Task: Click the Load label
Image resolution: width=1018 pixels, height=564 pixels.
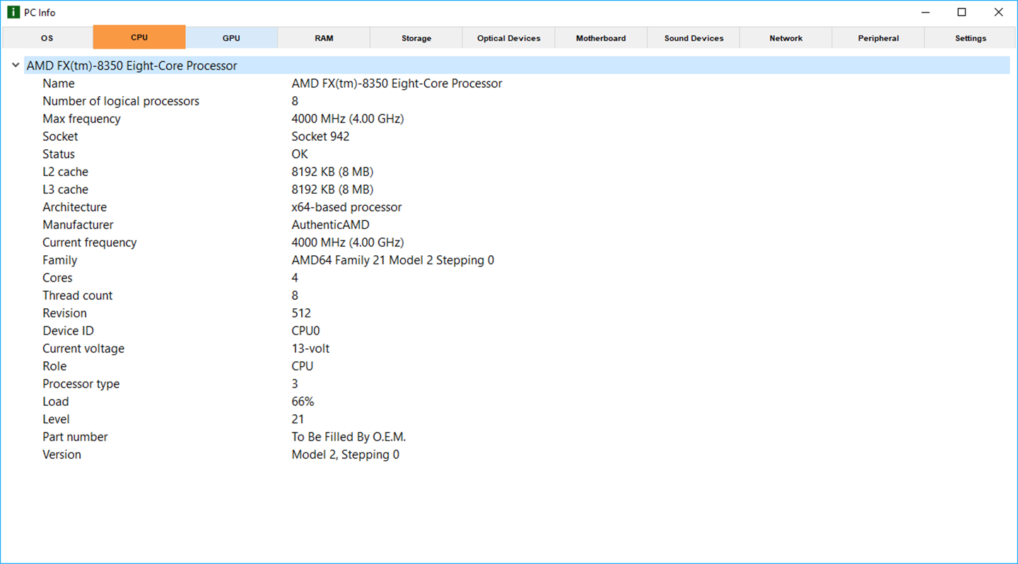Action: point(56,401)
